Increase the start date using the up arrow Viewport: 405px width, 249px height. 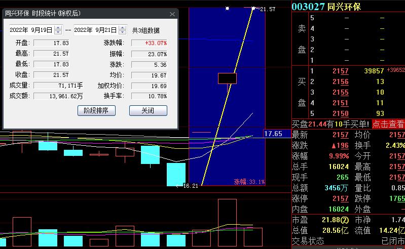coord(58,28)
